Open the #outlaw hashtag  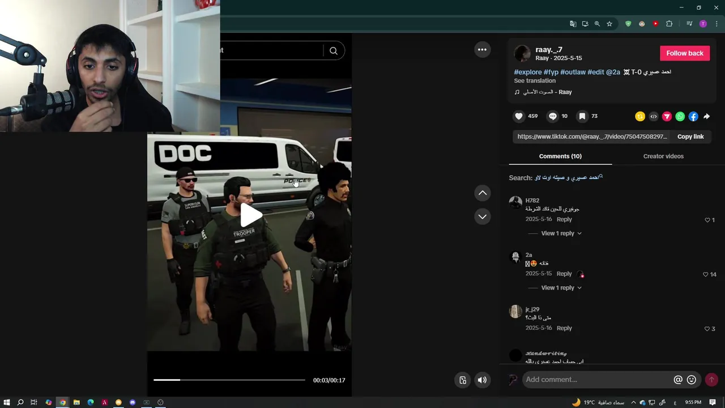pyautogui.click(x=573, y=72)
